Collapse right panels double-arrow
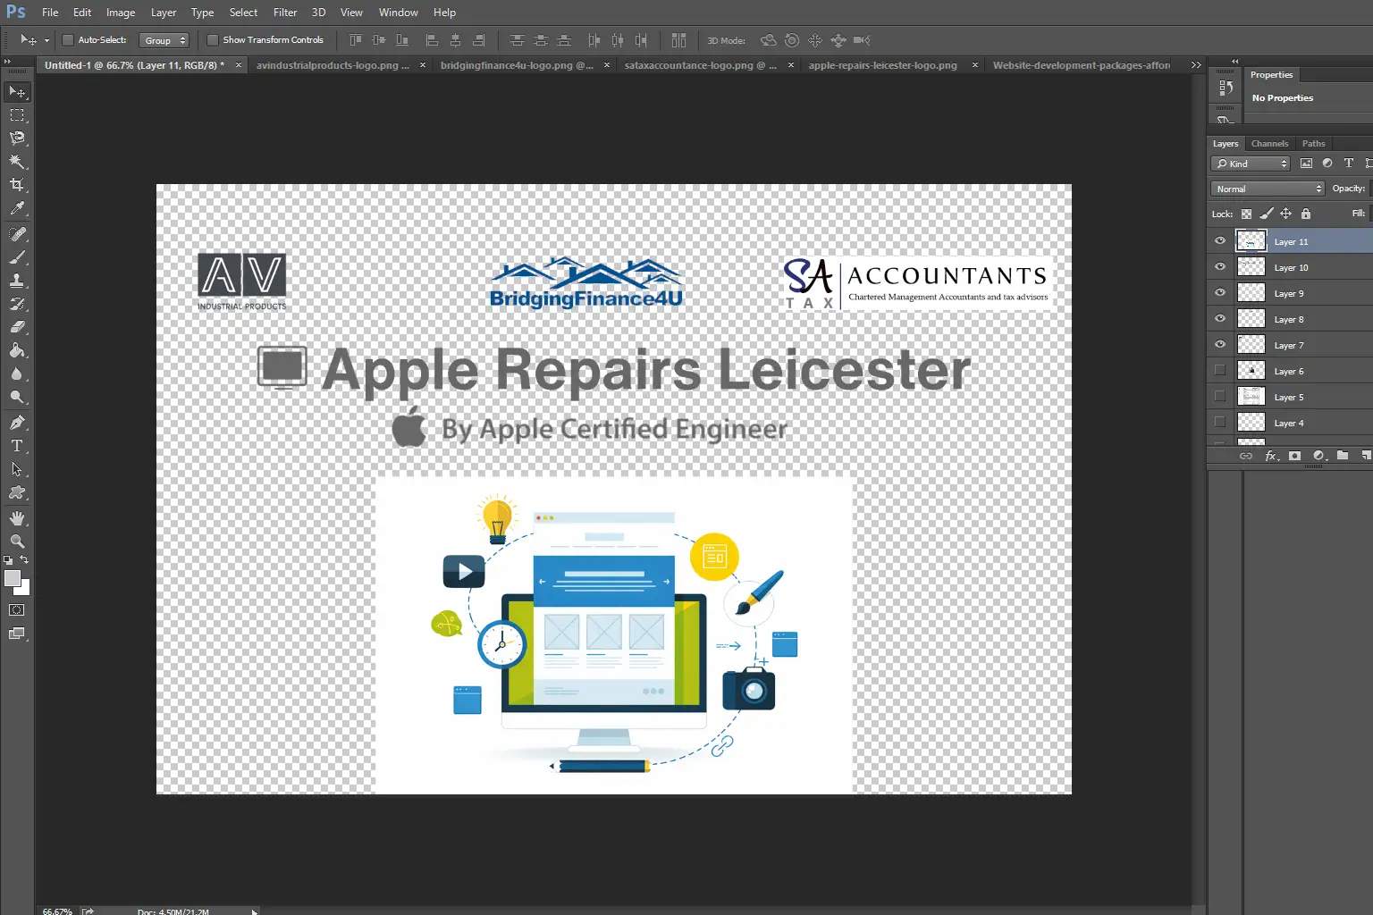The height and width of the screenshot is (915, 1373). pos(1235,62)
